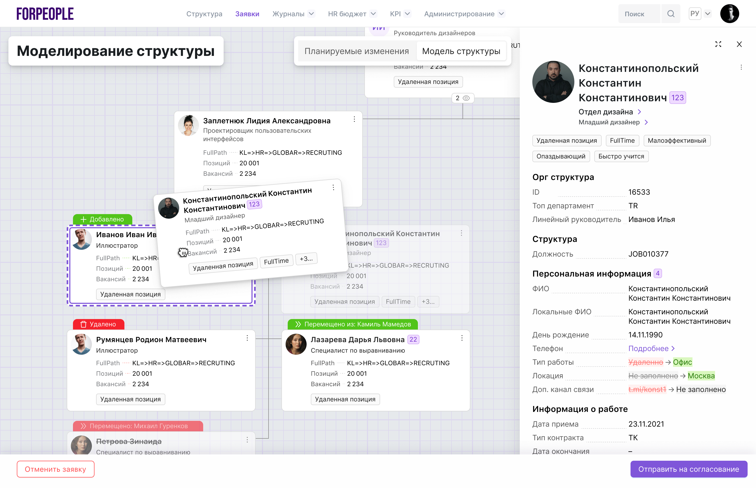Screen dimensions: 756x488
Task: Expand the employee panel to fullscreen
Action: pos(718,44)
